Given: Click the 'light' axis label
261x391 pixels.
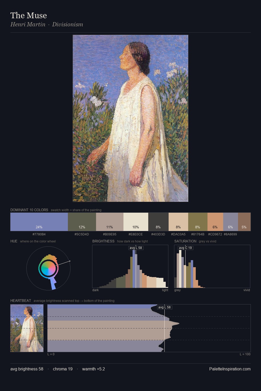Looking at the screenshot, I should 165,290.
